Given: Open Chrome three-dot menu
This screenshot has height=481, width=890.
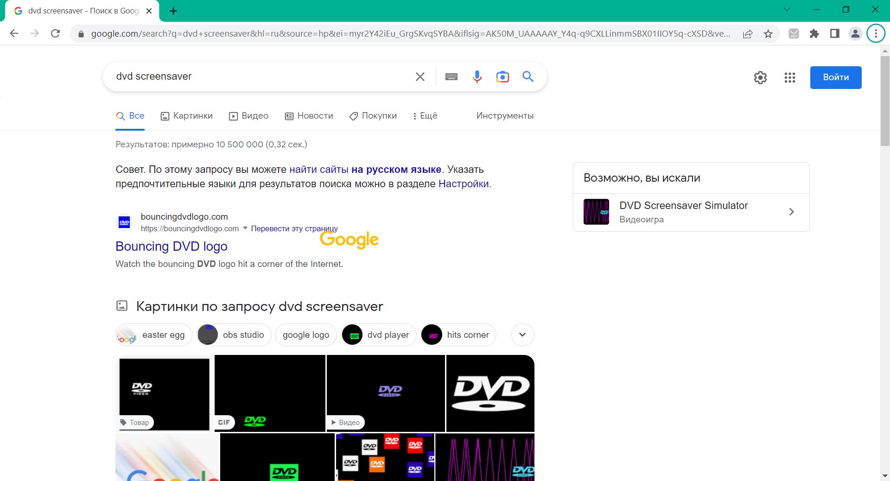Looking at the screenshot, I should (876, 33).
